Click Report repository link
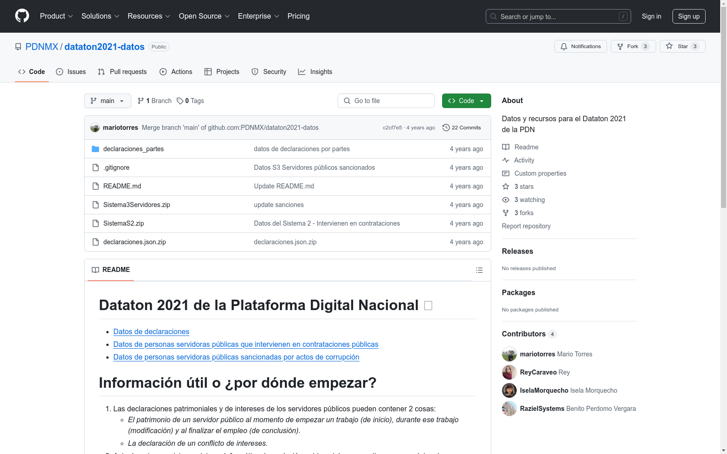 (526, 226)
